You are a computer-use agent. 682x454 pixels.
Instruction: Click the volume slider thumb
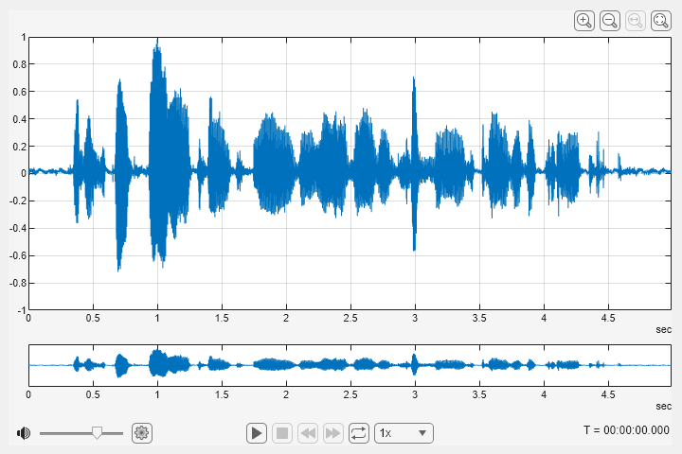tap(97, 432)
